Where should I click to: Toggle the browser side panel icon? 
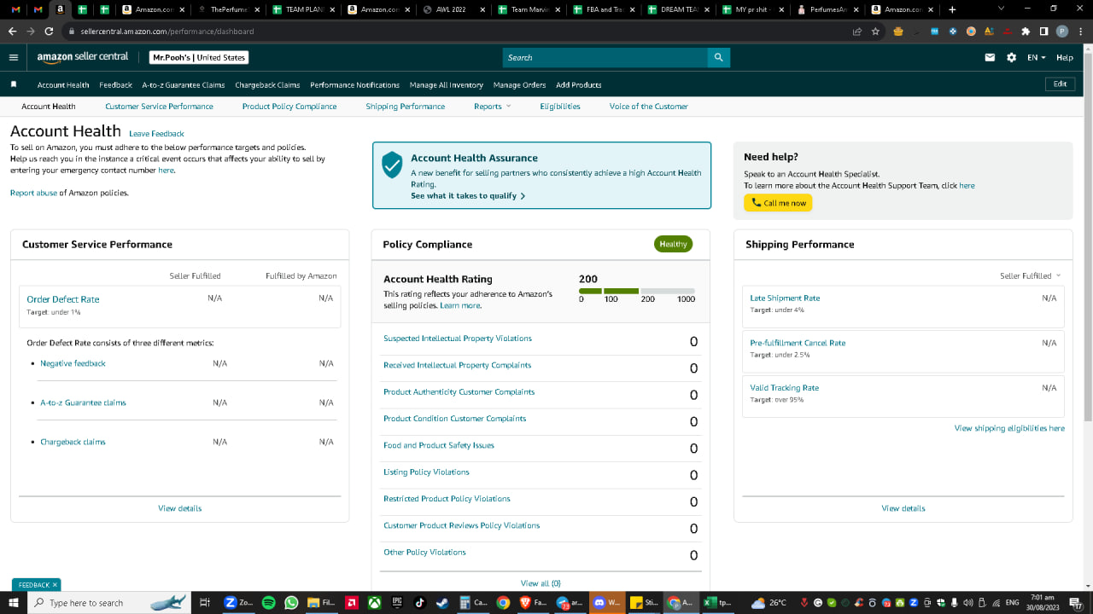click(x=1043, y=32)
